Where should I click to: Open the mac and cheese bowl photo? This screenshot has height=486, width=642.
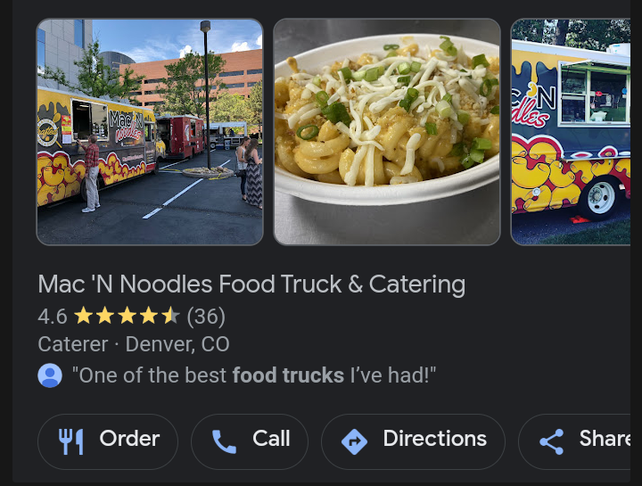[387, 132]
